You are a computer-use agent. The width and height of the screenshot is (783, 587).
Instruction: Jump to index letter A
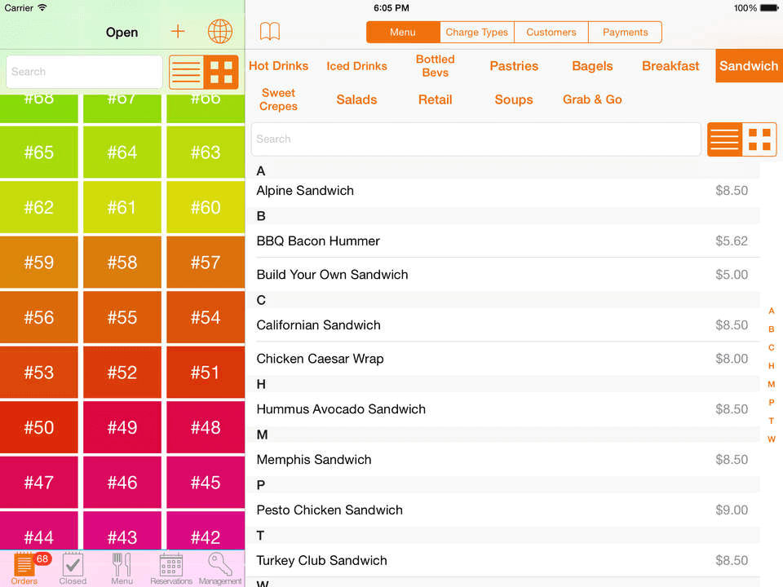(772, 311)
